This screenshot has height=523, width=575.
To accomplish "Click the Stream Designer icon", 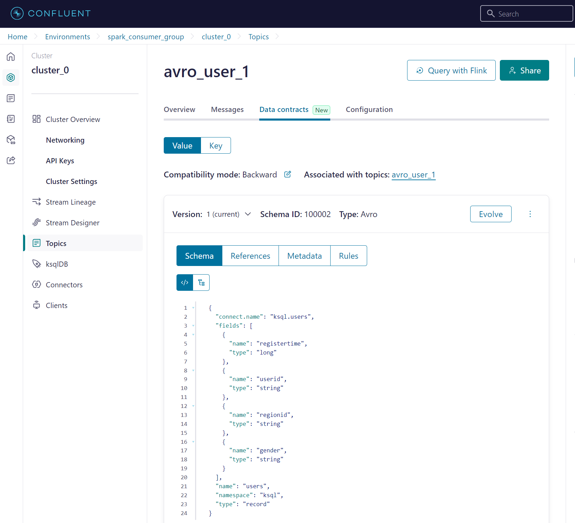I will click(37, 222).
